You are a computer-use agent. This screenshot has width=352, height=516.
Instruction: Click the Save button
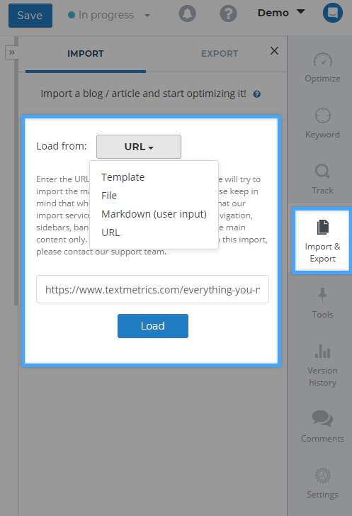pyautogui.click(x=30, y=16)
